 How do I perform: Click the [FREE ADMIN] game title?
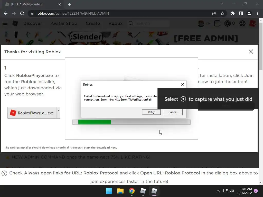(206, 38)
